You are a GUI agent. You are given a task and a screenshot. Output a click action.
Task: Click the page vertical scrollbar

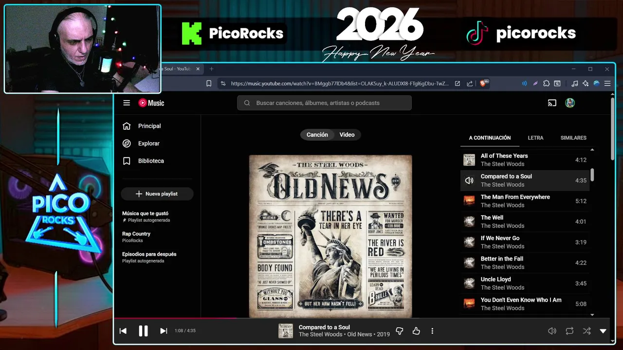[612, 129]
